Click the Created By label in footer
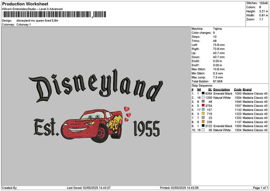Viewport: 270px width, 191px height. click(x=9, y=188)
